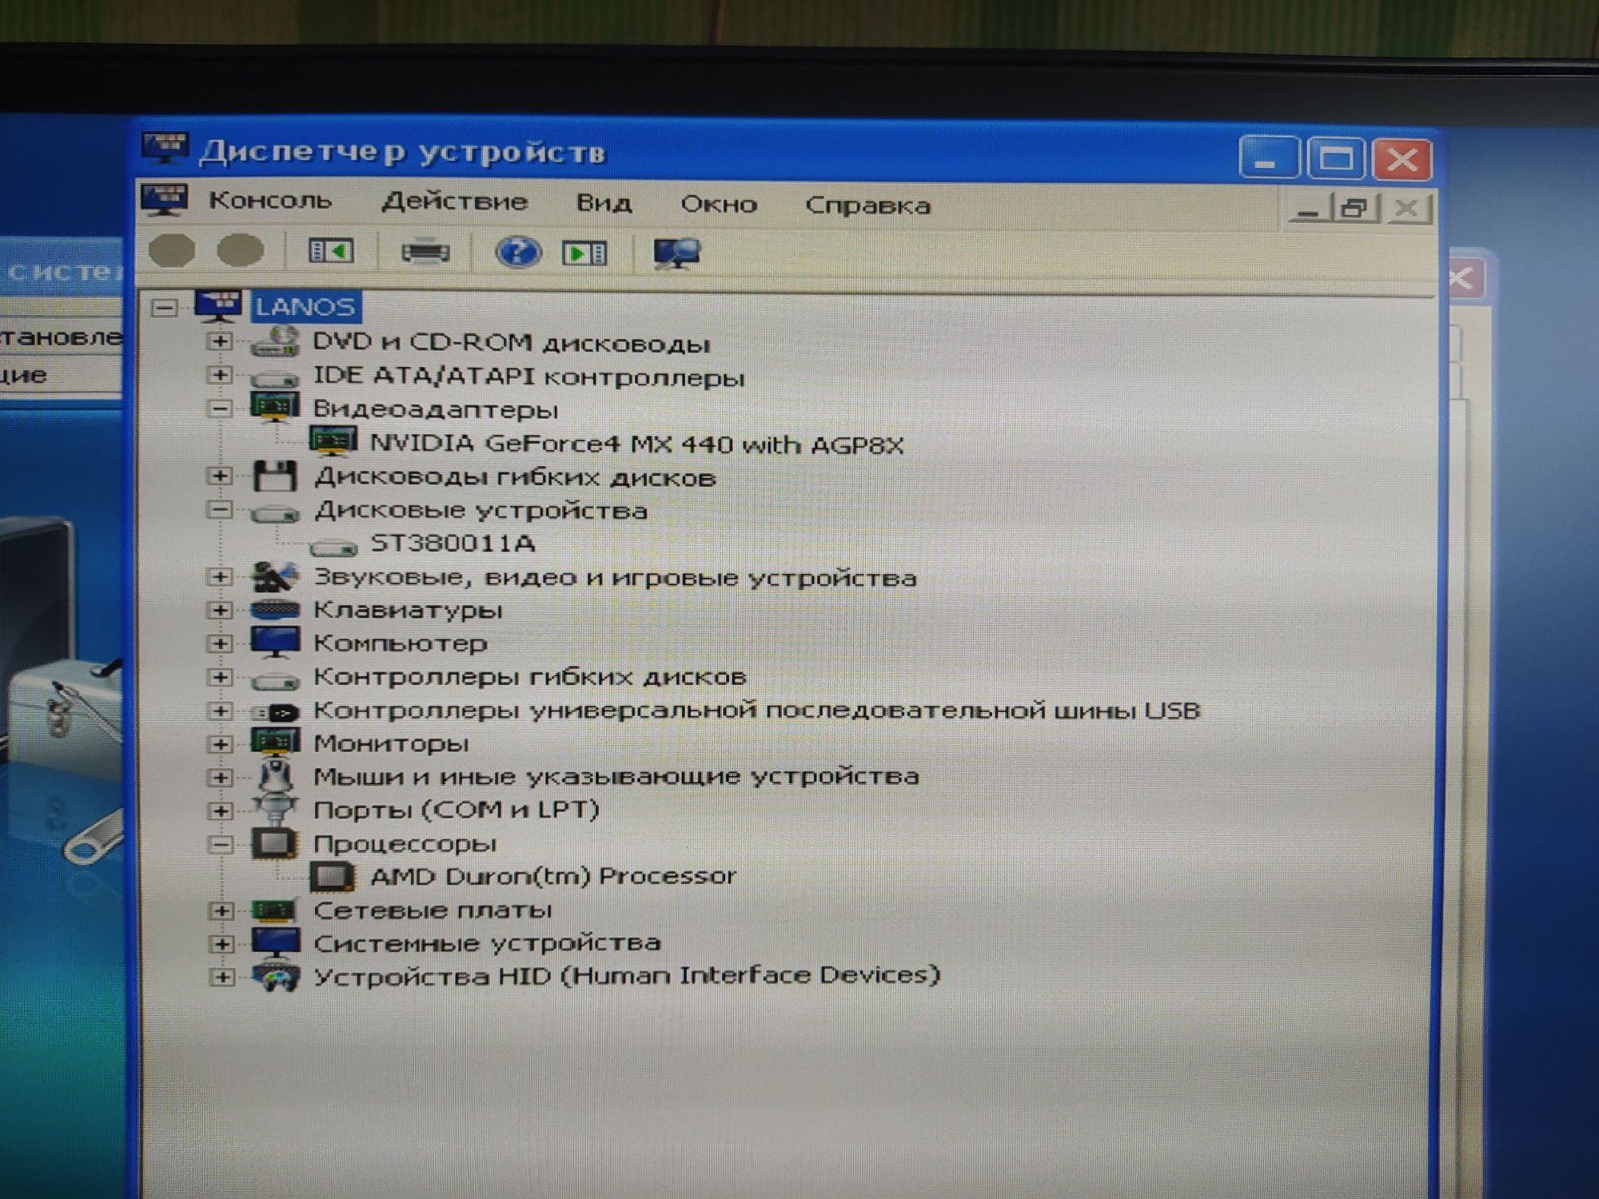The image size is (1599, 1199).
Task: Minimize the inner MDI console window
Action: click(x=1310, y=209)
